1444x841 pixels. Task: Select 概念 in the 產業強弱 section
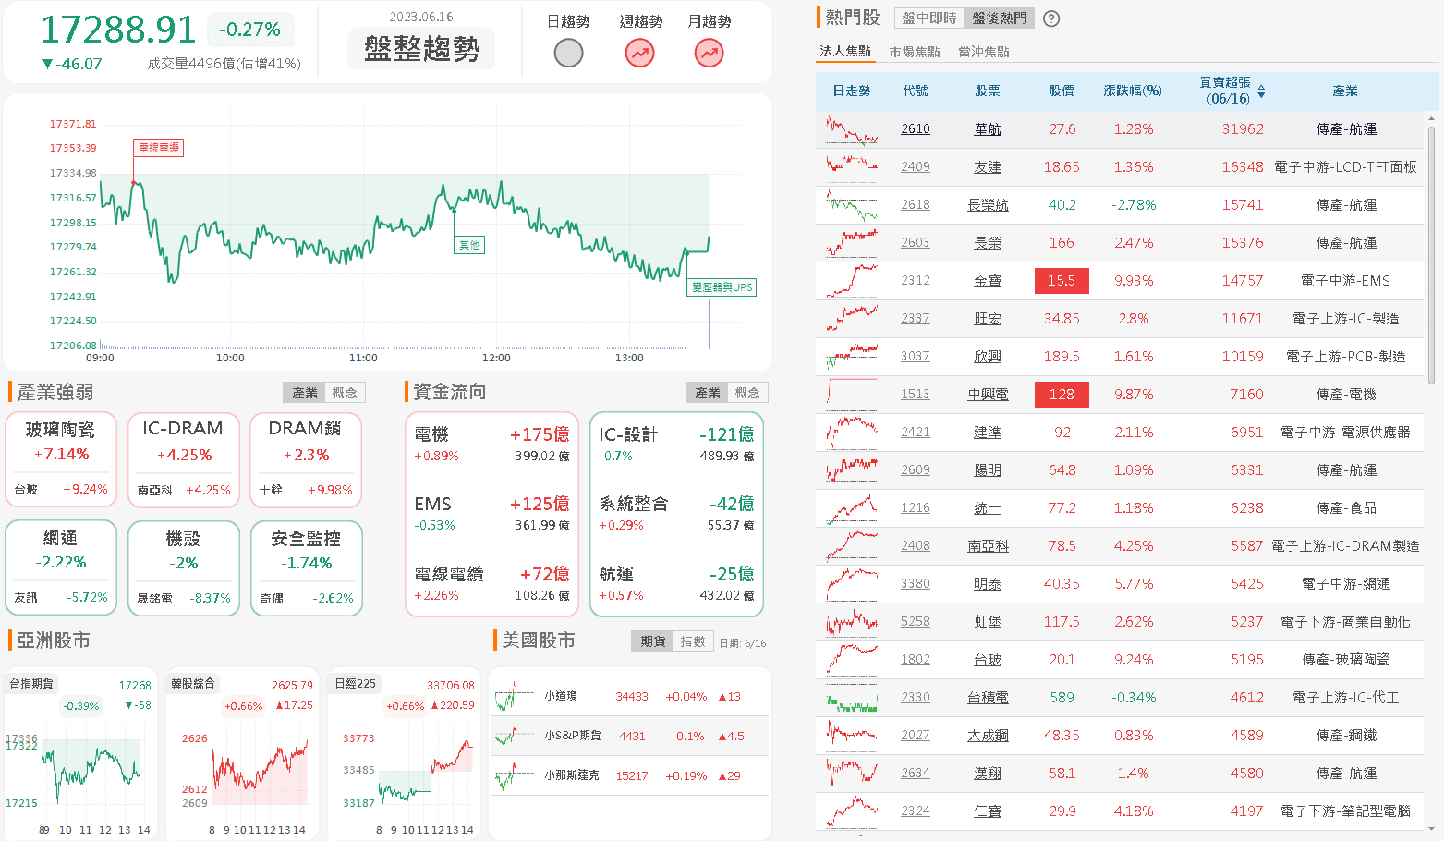tap(345, 393)
